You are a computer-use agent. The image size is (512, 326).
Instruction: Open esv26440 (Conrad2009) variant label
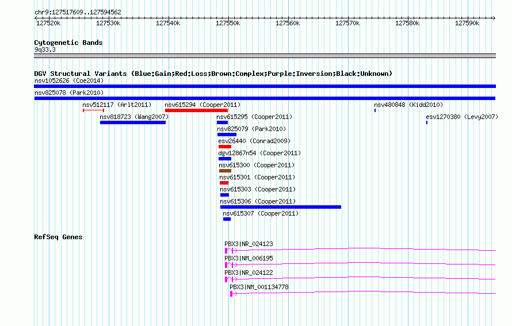(254, 141)
